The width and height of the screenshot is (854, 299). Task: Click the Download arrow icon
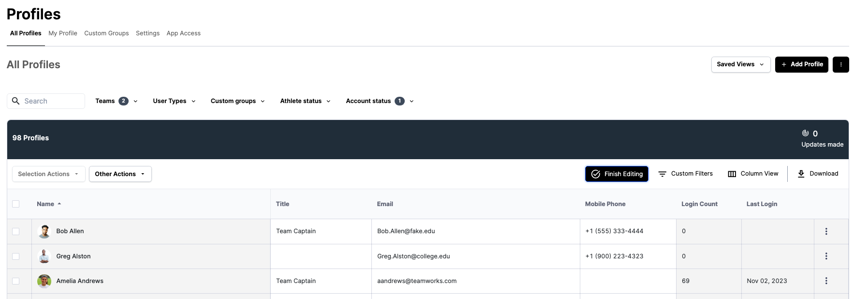click(801, 174)
